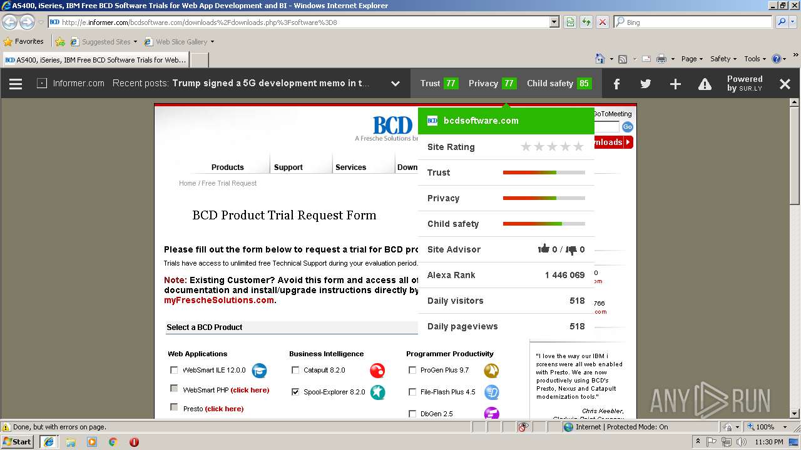801x450 pixels.
Task: Click the IE Forward arrow button
Action: (27, 22)
